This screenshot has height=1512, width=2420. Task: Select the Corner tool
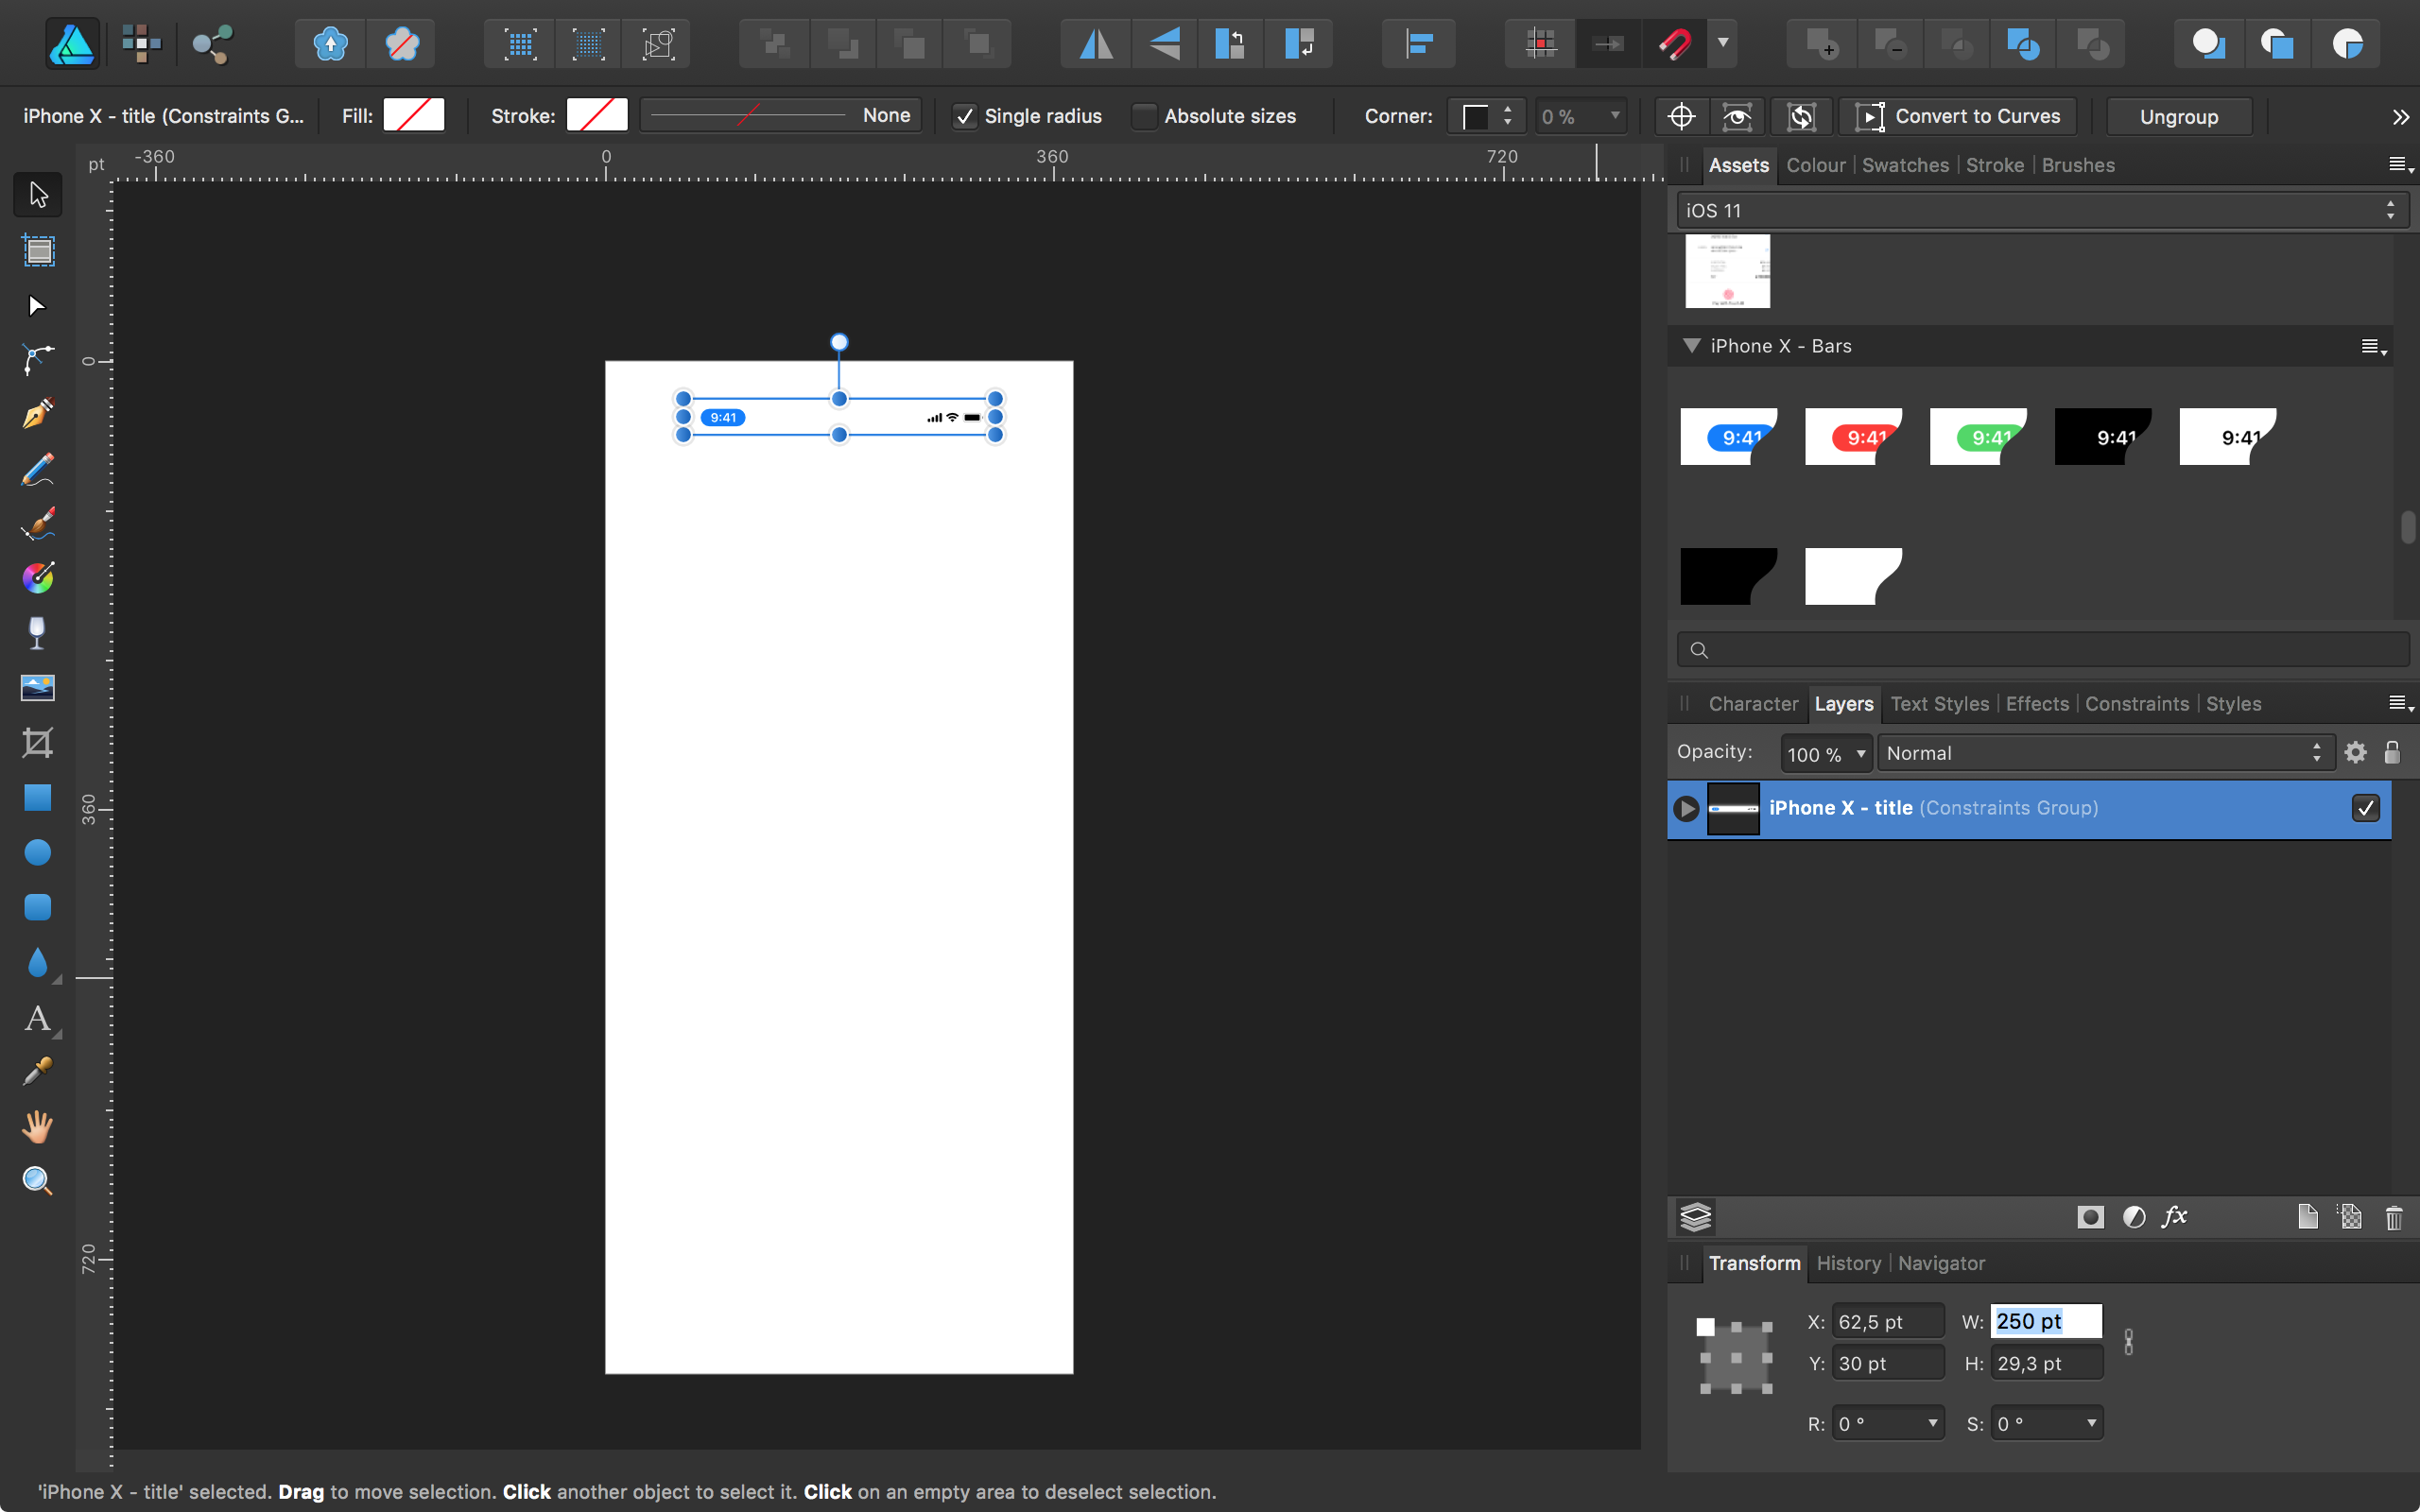38,359
